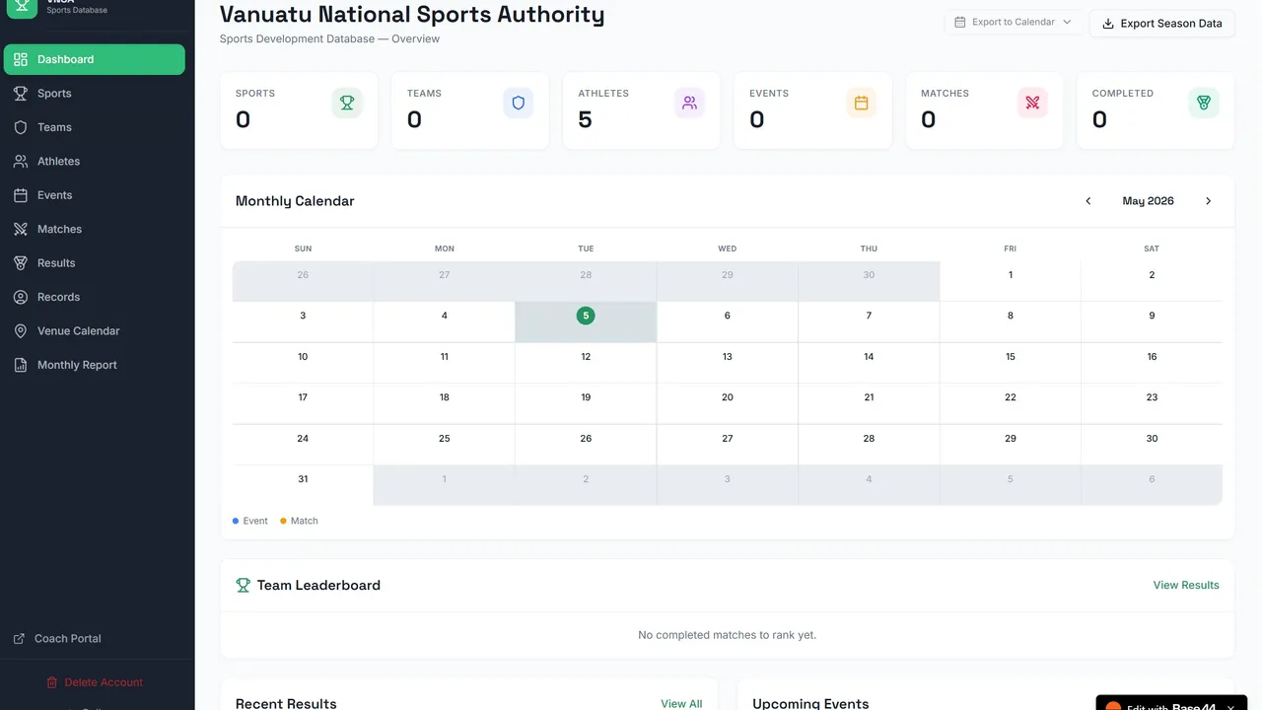Click the Events stat card

coord(813,110)
